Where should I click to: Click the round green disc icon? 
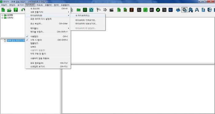pos(158,10)
